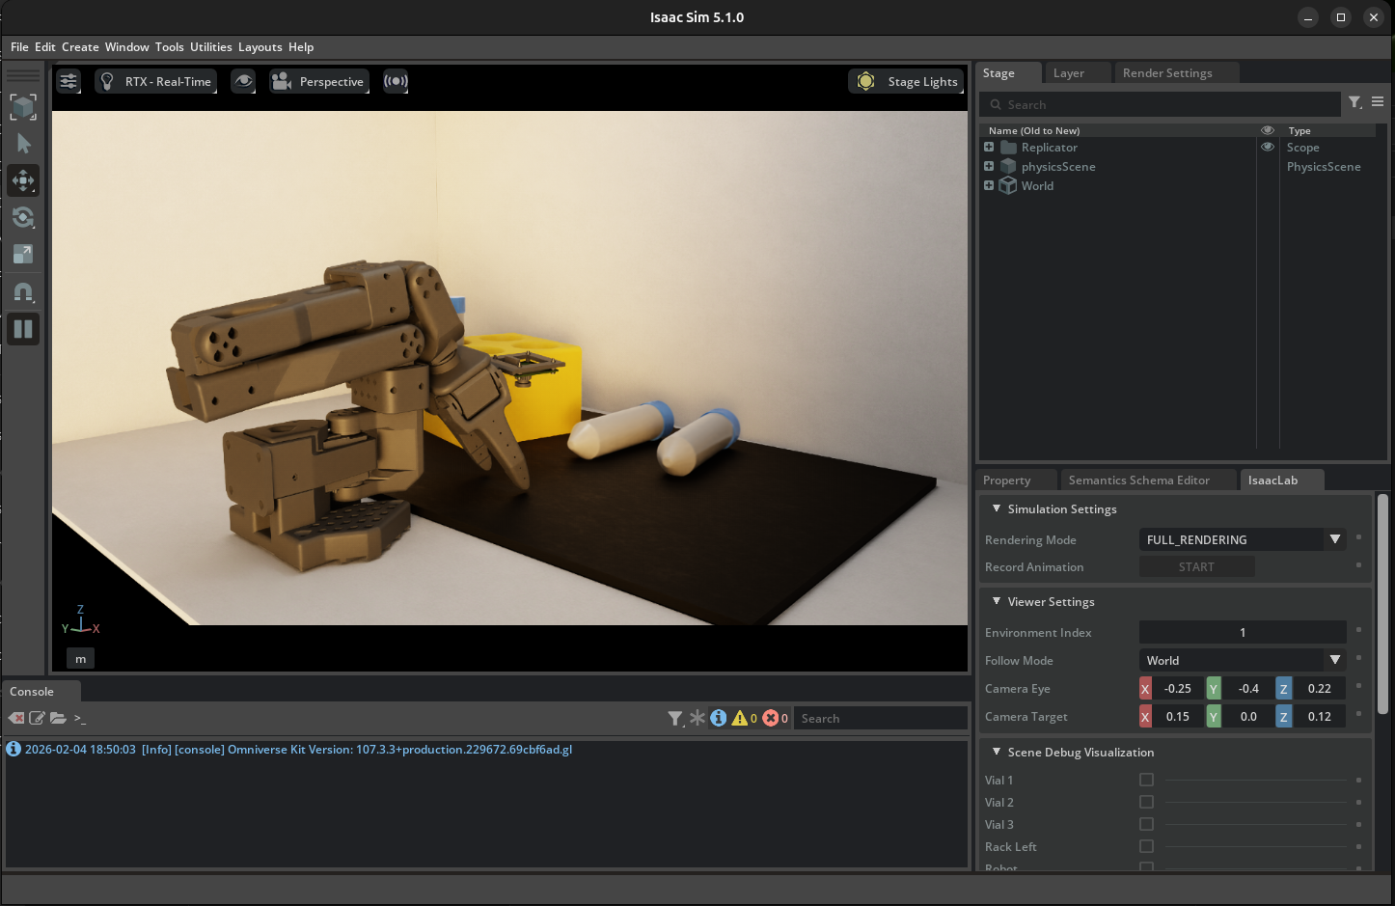The width and height of the screenshot is (1395, 906).
Task: Open the Utilities menu
Action: pos(210,47)
